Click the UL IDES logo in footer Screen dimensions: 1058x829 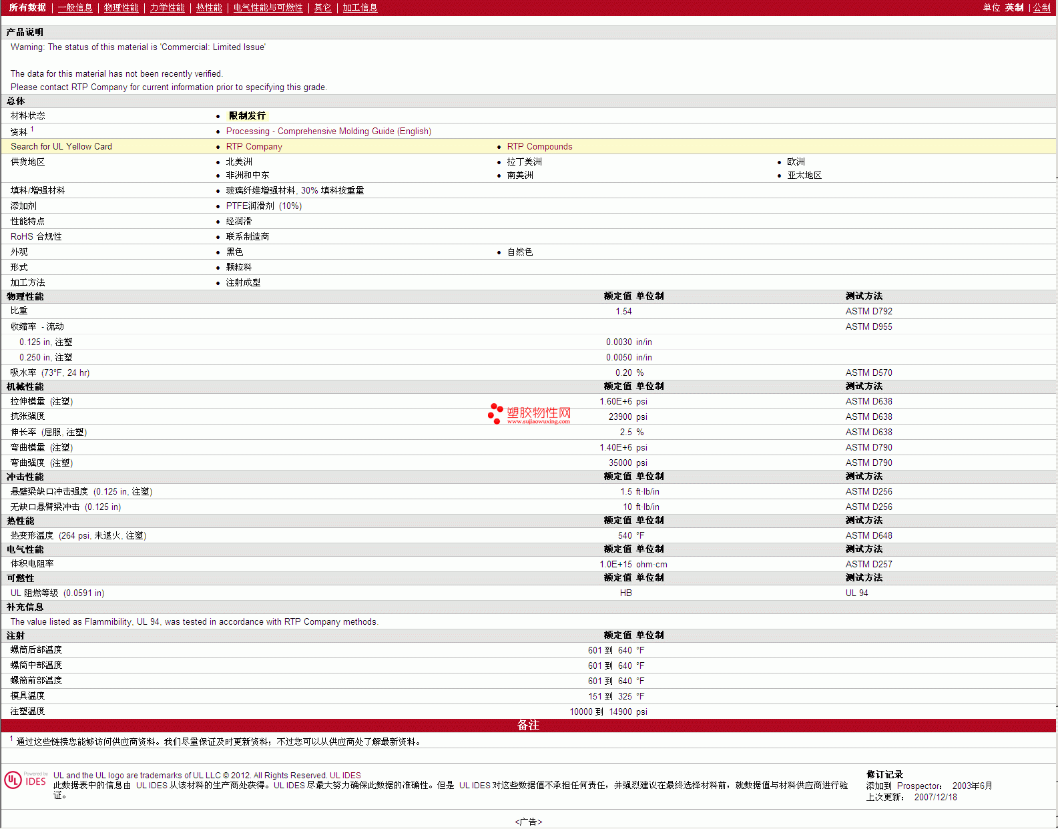pyautogui.click(x=25, y=780)
